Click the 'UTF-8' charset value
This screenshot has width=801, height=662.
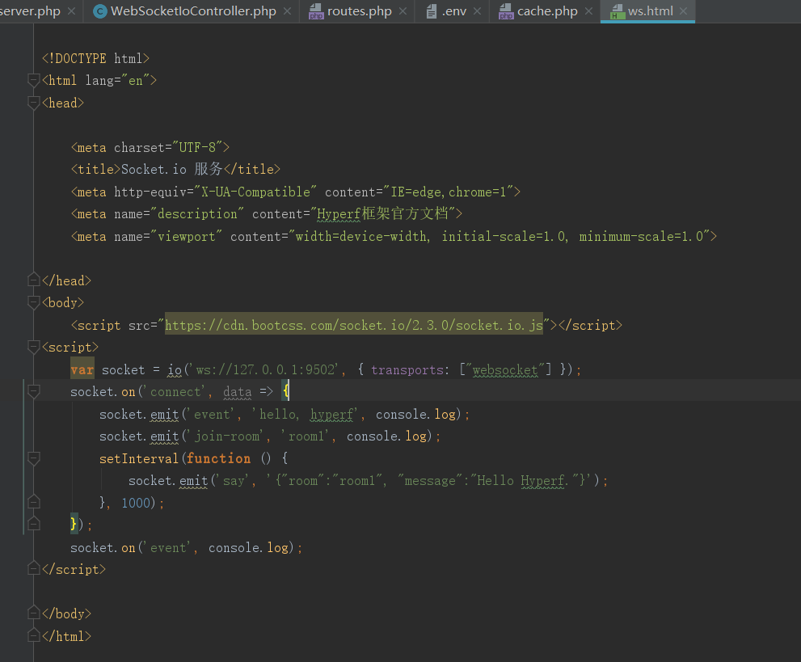coord(197,147)
